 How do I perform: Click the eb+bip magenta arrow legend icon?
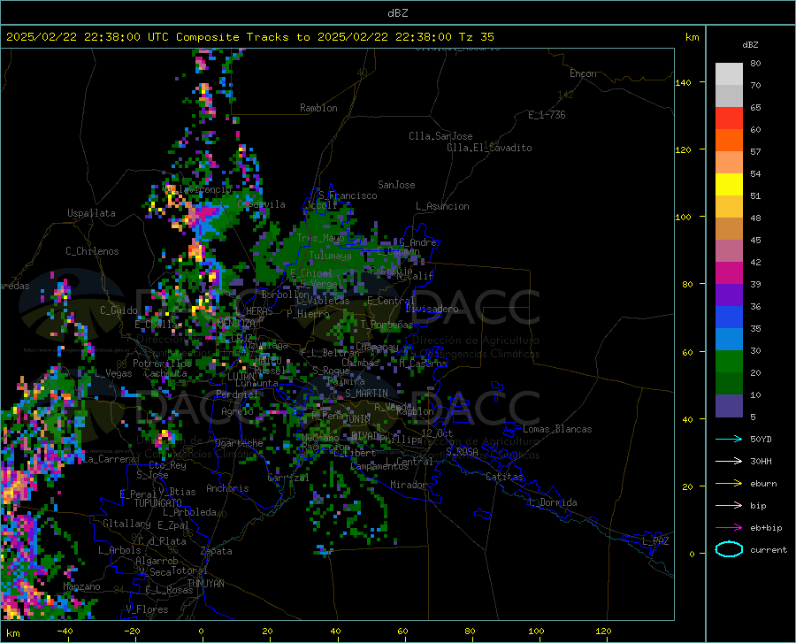(x=729, y=528)
